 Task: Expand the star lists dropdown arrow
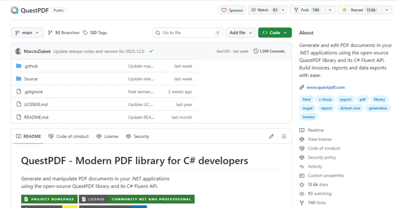pos(387,10)
